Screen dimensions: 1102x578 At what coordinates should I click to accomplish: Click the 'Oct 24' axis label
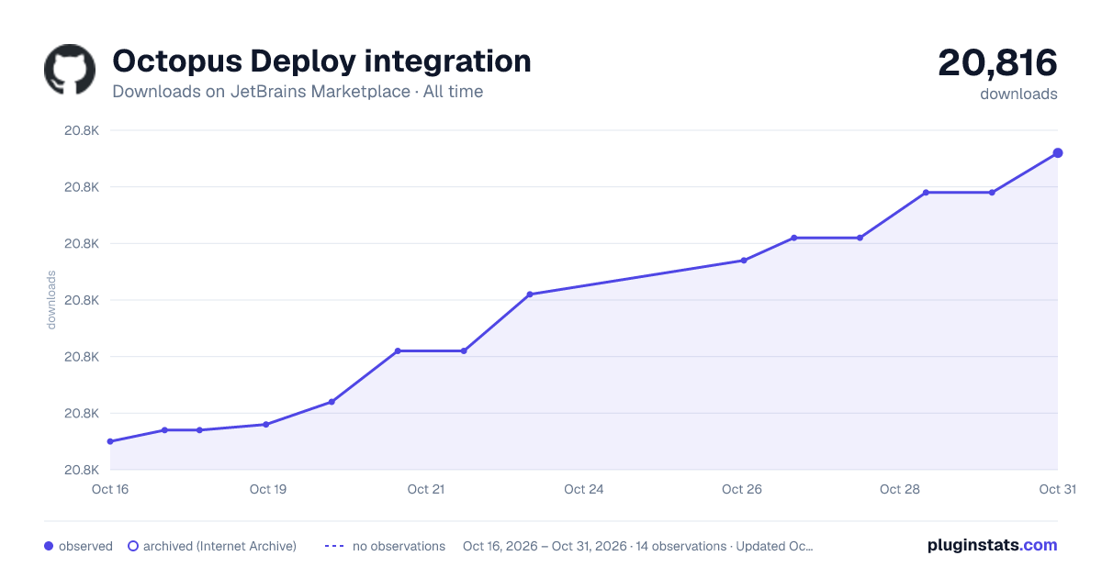click(x=584, y=489)
